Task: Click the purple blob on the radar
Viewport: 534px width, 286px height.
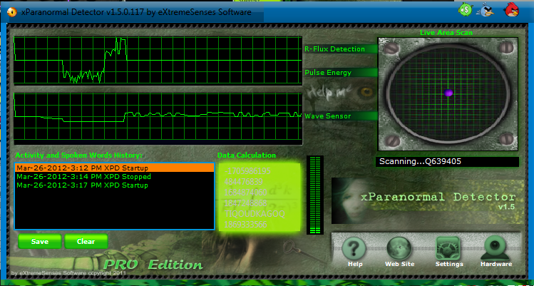Action: pos(449,93)
